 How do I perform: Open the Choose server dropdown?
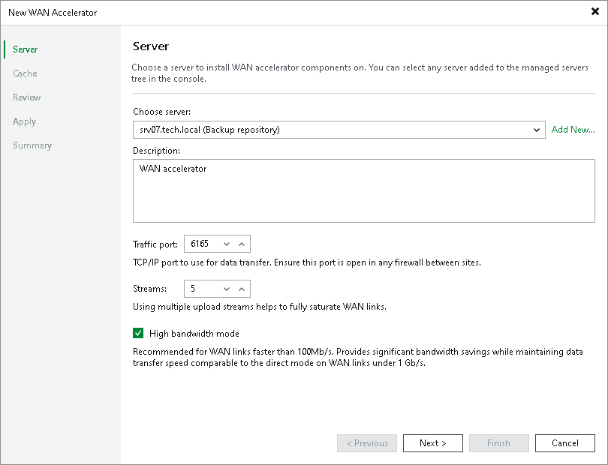pyautogui.click(x=339, y=130)
